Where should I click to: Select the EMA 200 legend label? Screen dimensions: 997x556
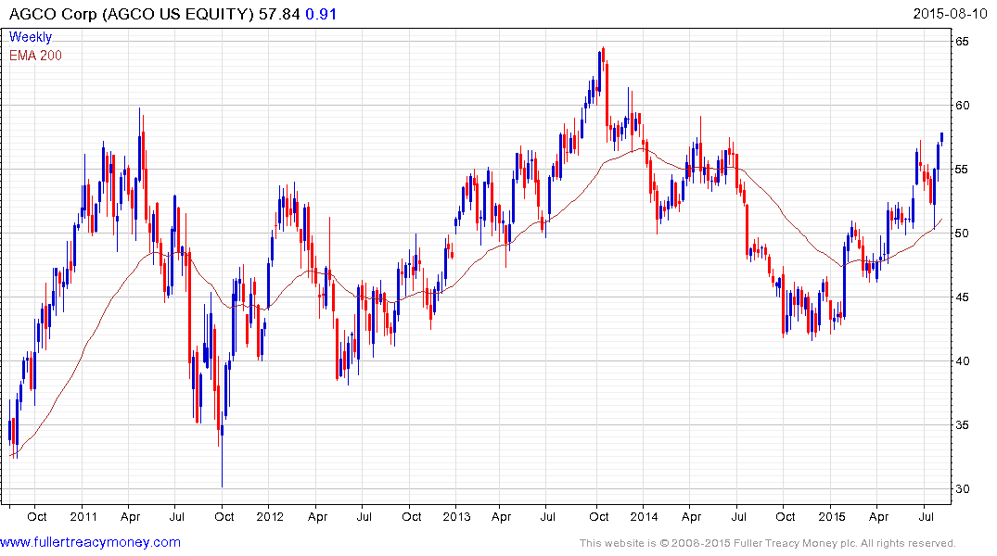pos(35,56)
